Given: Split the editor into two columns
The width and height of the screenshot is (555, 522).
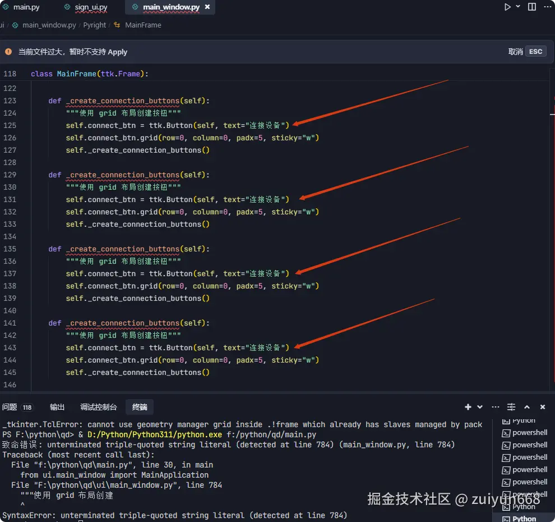Looking at the screenshot, I should tap(531, 7).
